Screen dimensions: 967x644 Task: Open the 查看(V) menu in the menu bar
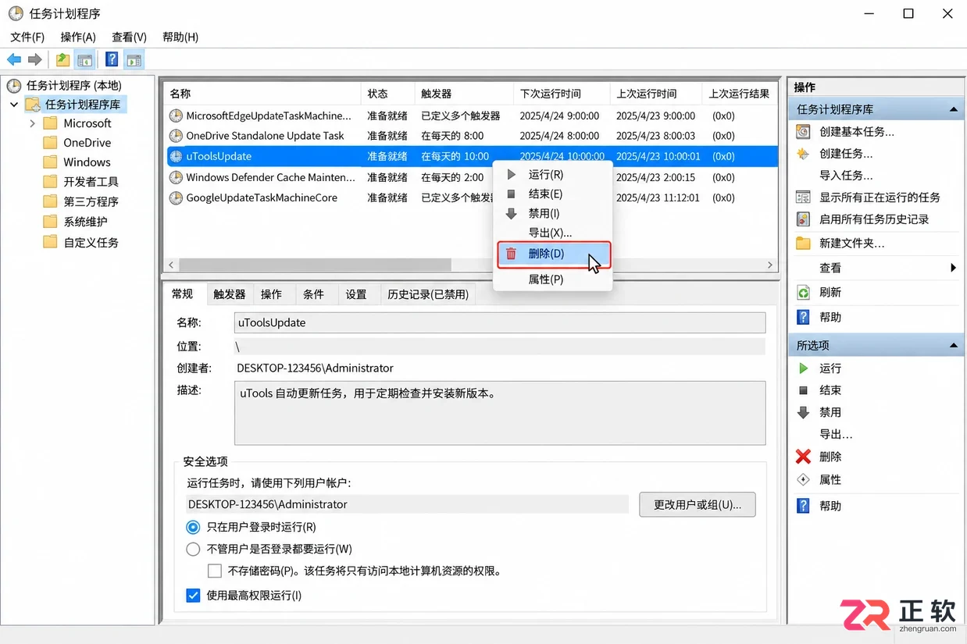tap(129, 37)
